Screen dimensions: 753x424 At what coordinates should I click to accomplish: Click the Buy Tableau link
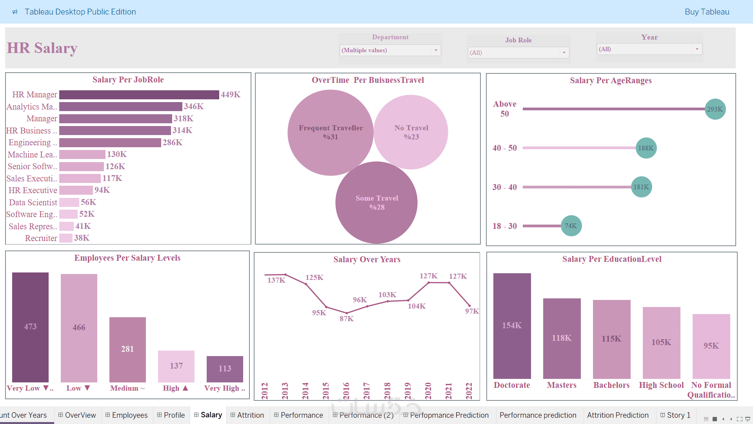707,12
